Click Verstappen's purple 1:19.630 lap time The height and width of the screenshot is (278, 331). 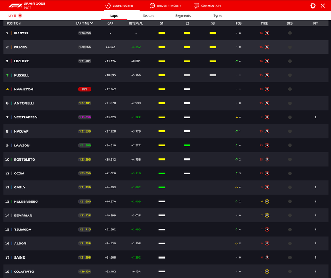84,117
